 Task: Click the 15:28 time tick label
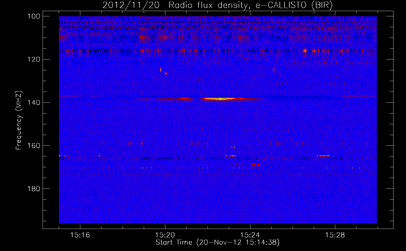click(x=335, y=235)
